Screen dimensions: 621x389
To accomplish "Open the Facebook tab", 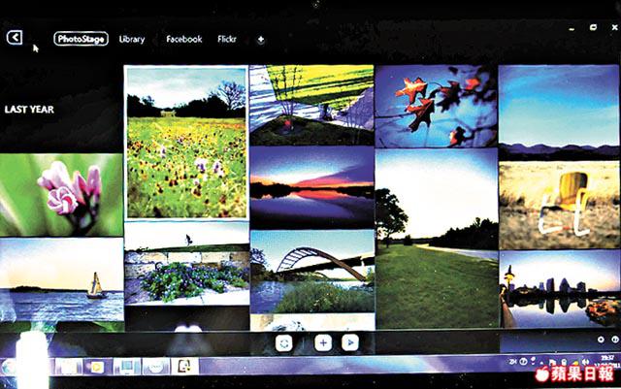I will click(x=184, y=39).
